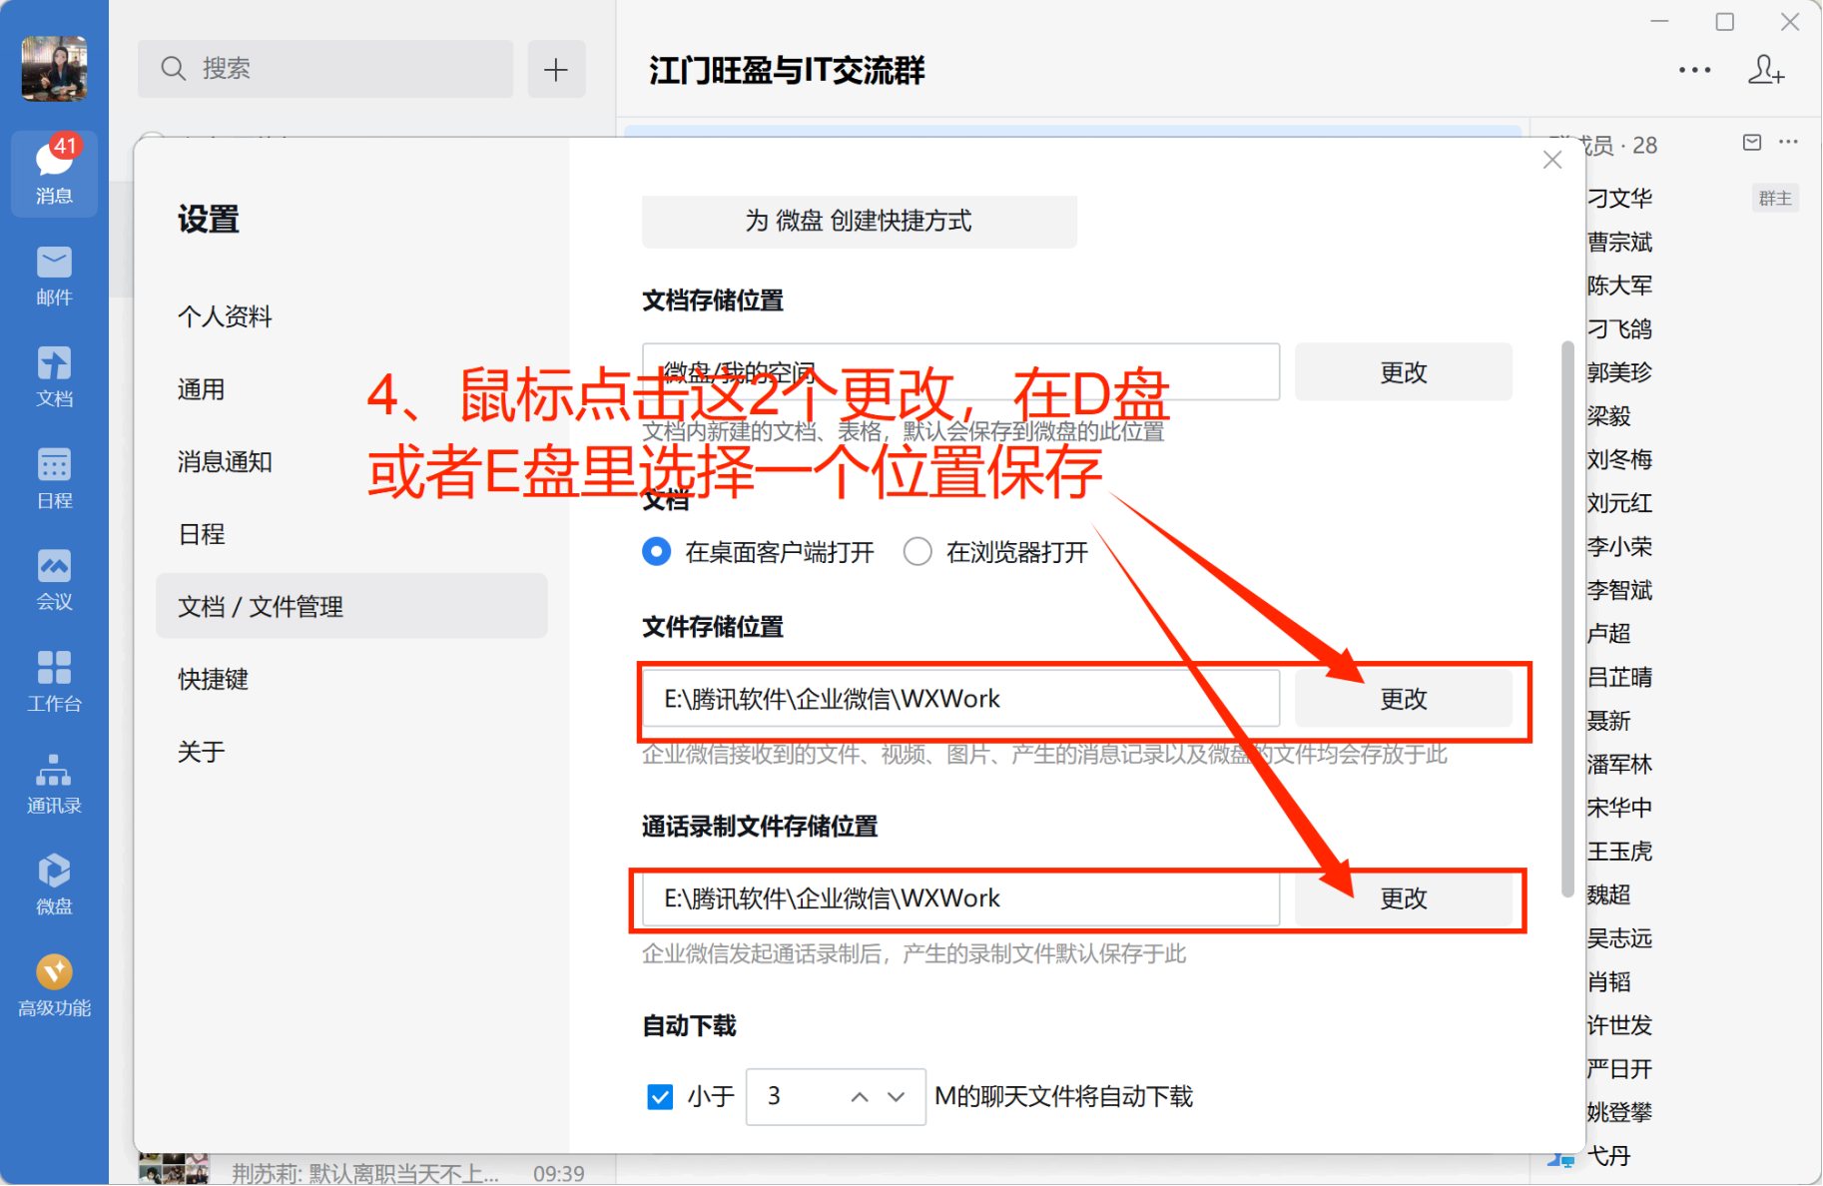Select member 郭美珍 in member list
Viewport: 1823px width, 1186px height.
pyautogui.click(x=1619, y=372)
